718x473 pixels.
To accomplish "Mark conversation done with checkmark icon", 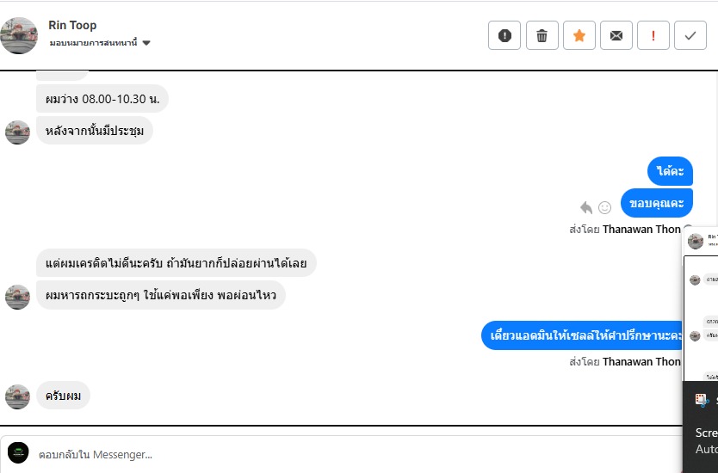I will [x=690, y=35].
